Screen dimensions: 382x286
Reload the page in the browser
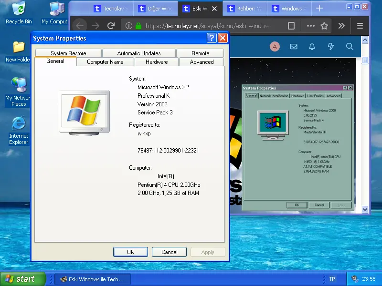[111, 26]
